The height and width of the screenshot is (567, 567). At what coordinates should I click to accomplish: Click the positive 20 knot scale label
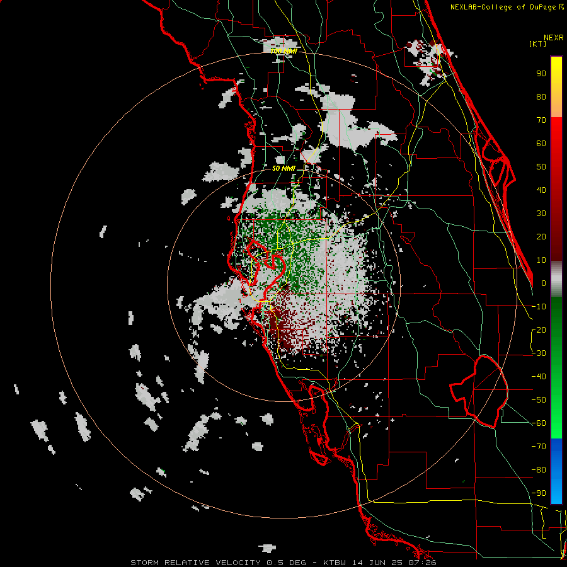point(541,236)
